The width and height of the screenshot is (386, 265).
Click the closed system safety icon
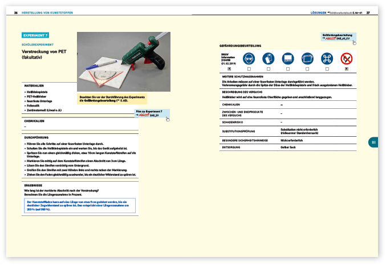click(307, 58)
